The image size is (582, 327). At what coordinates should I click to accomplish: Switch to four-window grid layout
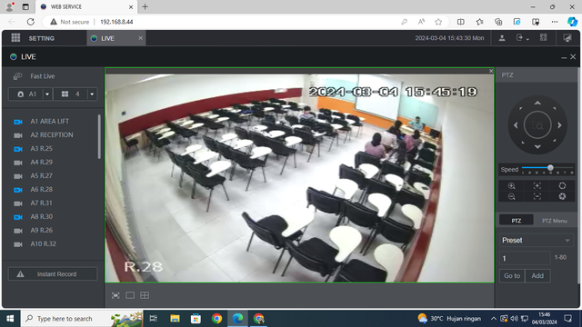[145, 295]
